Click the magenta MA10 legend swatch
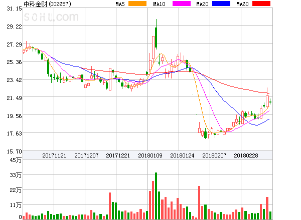The width and height of the screenshot is (301, 220). [182, 3]
